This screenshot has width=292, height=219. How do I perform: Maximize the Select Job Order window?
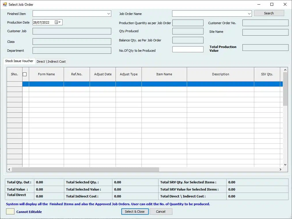click(272, 4)
